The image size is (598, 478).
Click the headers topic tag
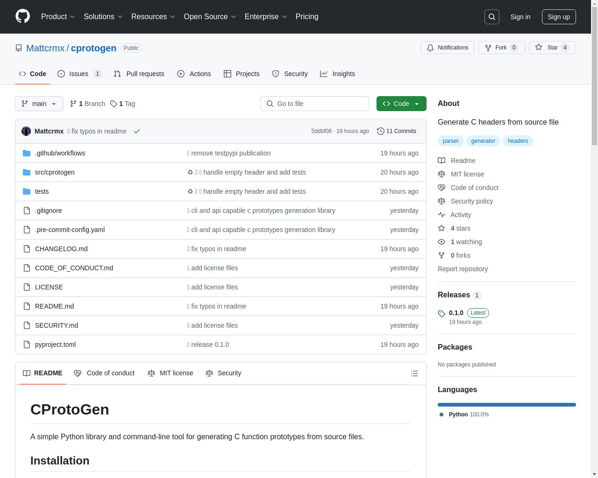coord(518,141)
